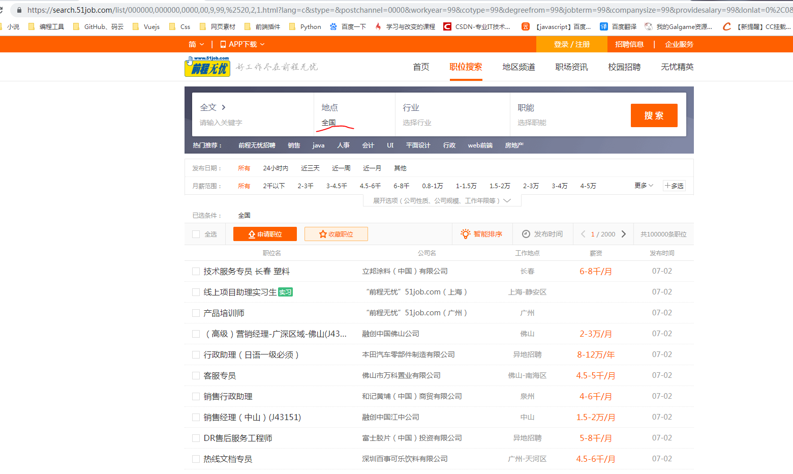The height and width of the screenshot is (474, 793).
Task: Open APP下载 menu
Action: [242, 44]
